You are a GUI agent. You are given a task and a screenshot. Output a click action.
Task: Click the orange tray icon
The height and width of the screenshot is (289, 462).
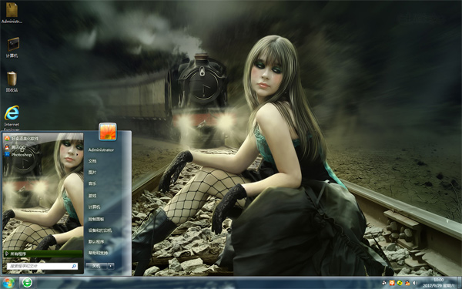coord(392,283)
